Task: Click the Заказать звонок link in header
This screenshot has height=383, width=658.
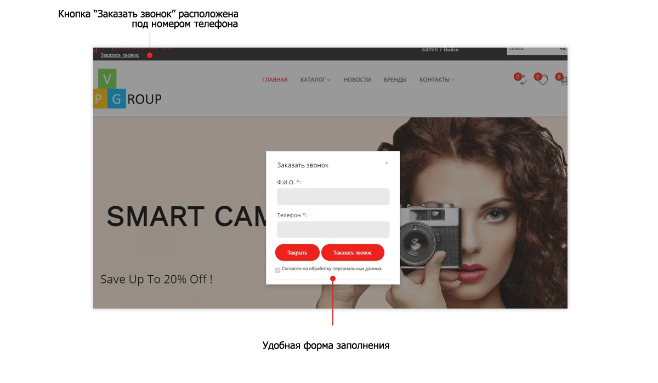Action: point(120,55)
